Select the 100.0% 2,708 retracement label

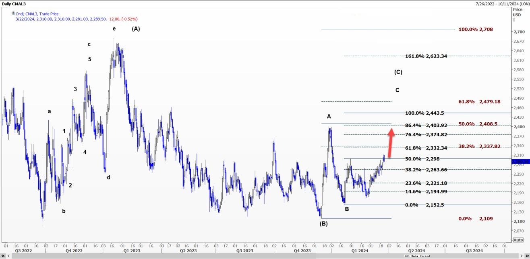475,29
